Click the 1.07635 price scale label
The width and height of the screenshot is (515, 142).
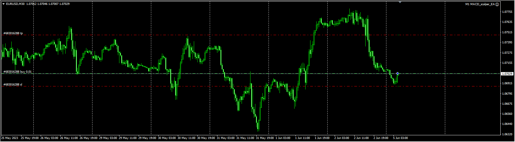(507, 22)
